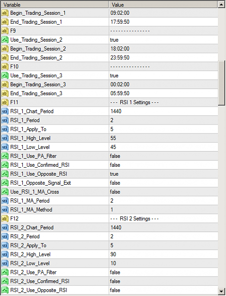Click the string icon next to F12
Image resolution: width=226 pixels, height=296 pixels.
point(5,219)
